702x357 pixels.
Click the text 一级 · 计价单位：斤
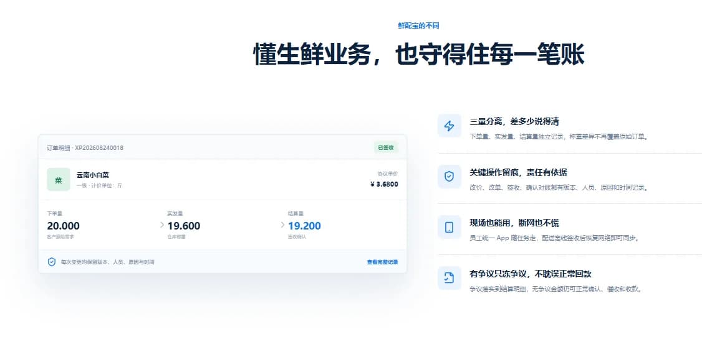tap(99, 185)
